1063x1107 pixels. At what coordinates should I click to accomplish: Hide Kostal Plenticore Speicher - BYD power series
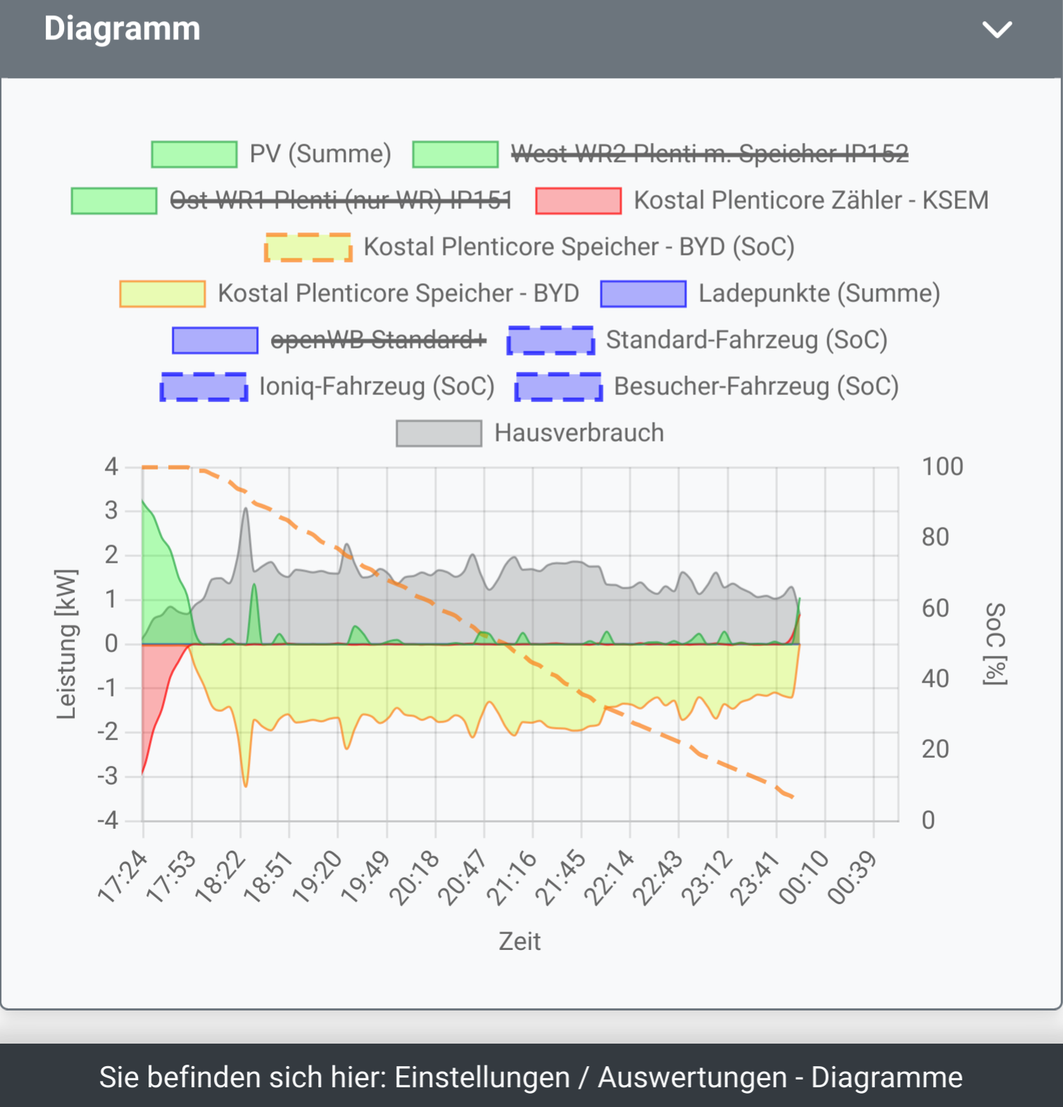(398, 294)
